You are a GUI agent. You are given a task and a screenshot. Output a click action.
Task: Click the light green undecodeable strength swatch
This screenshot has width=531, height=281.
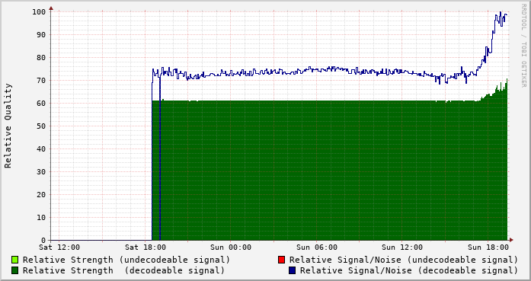15,260
